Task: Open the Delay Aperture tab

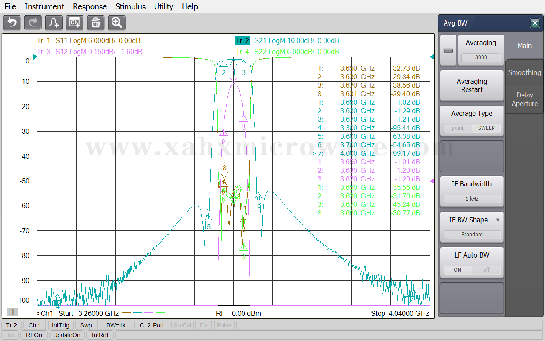Action: tap(525, 99)
